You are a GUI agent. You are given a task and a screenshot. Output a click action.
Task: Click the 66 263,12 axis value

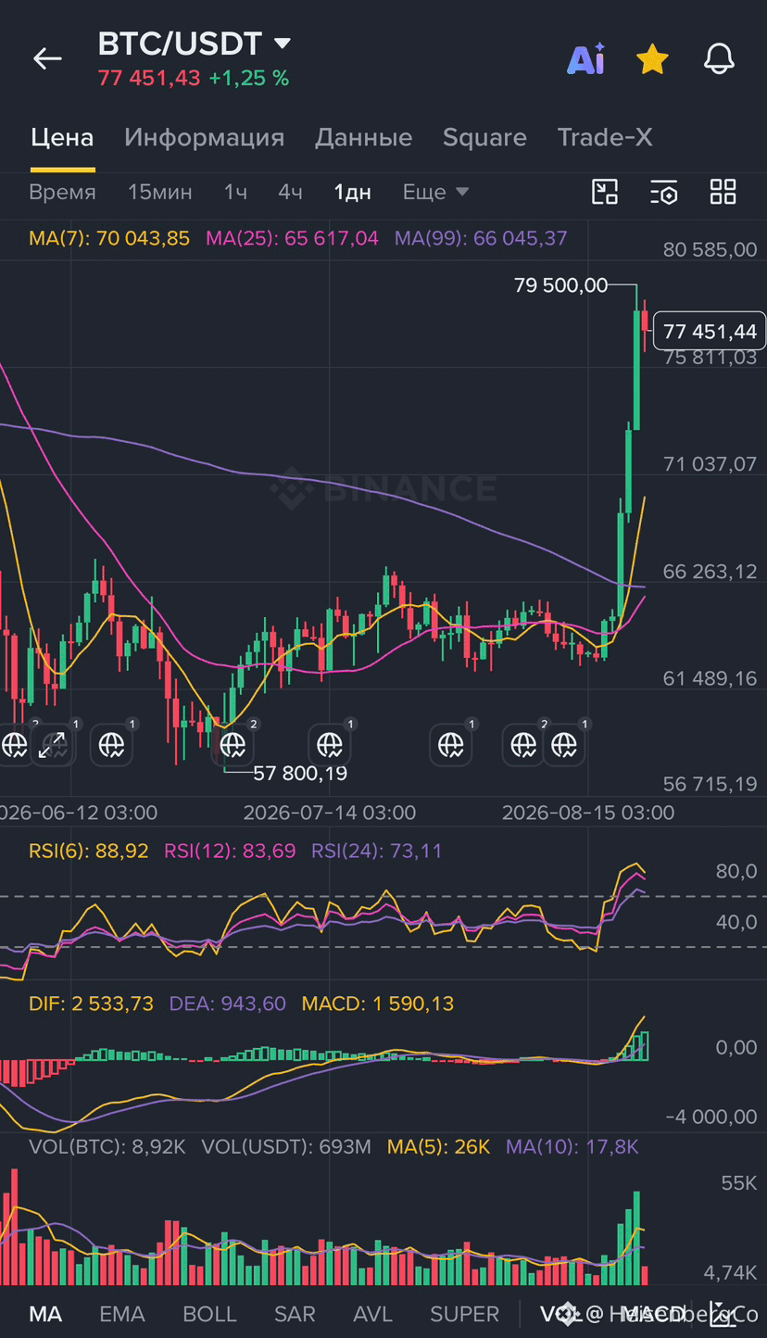[x=710, y=572]
